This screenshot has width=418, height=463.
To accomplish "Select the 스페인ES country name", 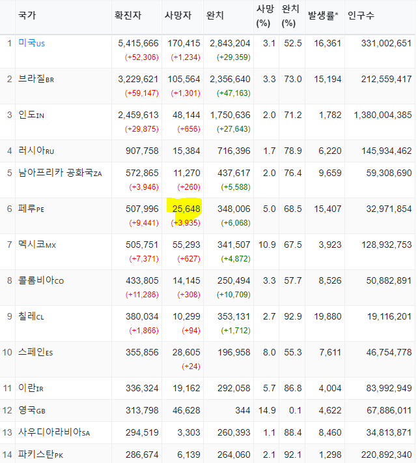I will [35, 352].
